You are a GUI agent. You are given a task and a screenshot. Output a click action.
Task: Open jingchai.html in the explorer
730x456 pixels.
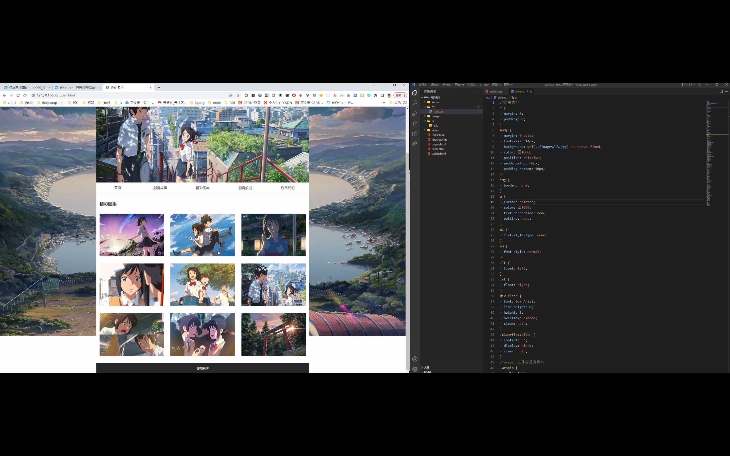451,140
